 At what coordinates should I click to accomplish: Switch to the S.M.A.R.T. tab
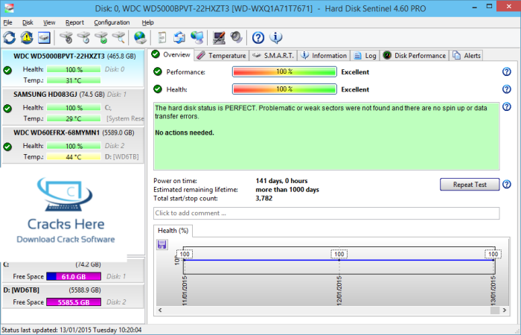273,56
